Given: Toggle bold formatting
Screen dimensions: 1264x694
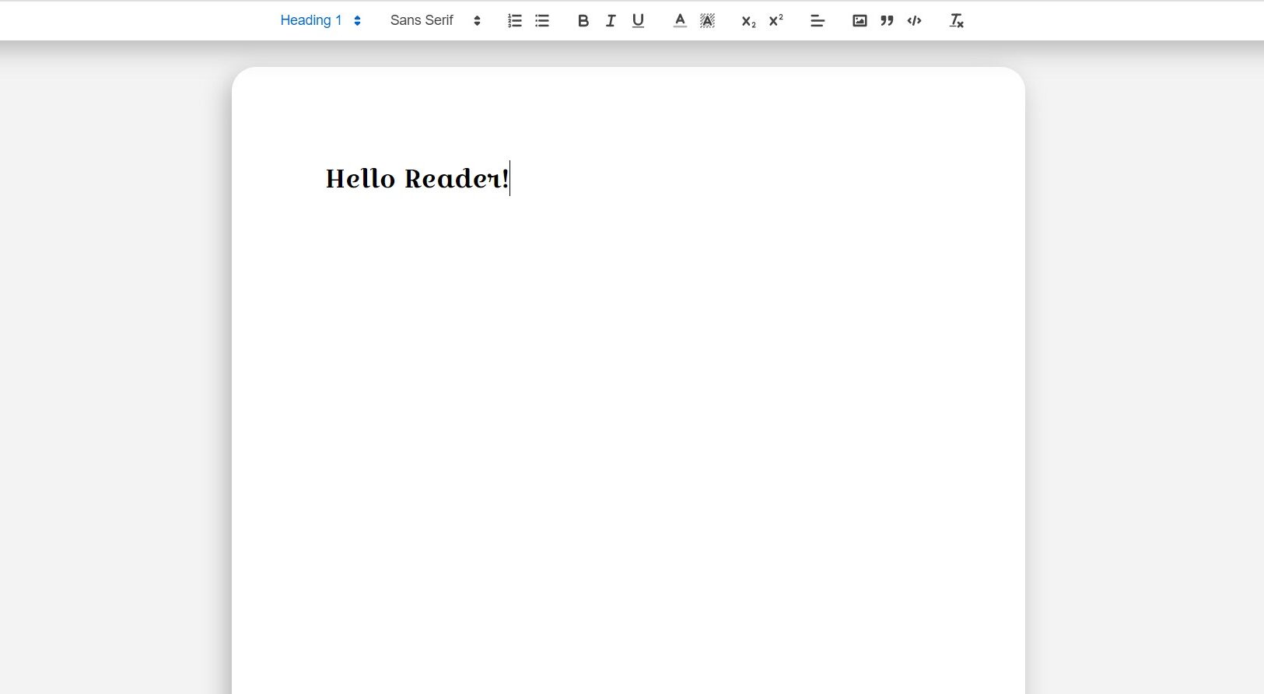Looking at the screenshot, I should (x=583, y=21).
